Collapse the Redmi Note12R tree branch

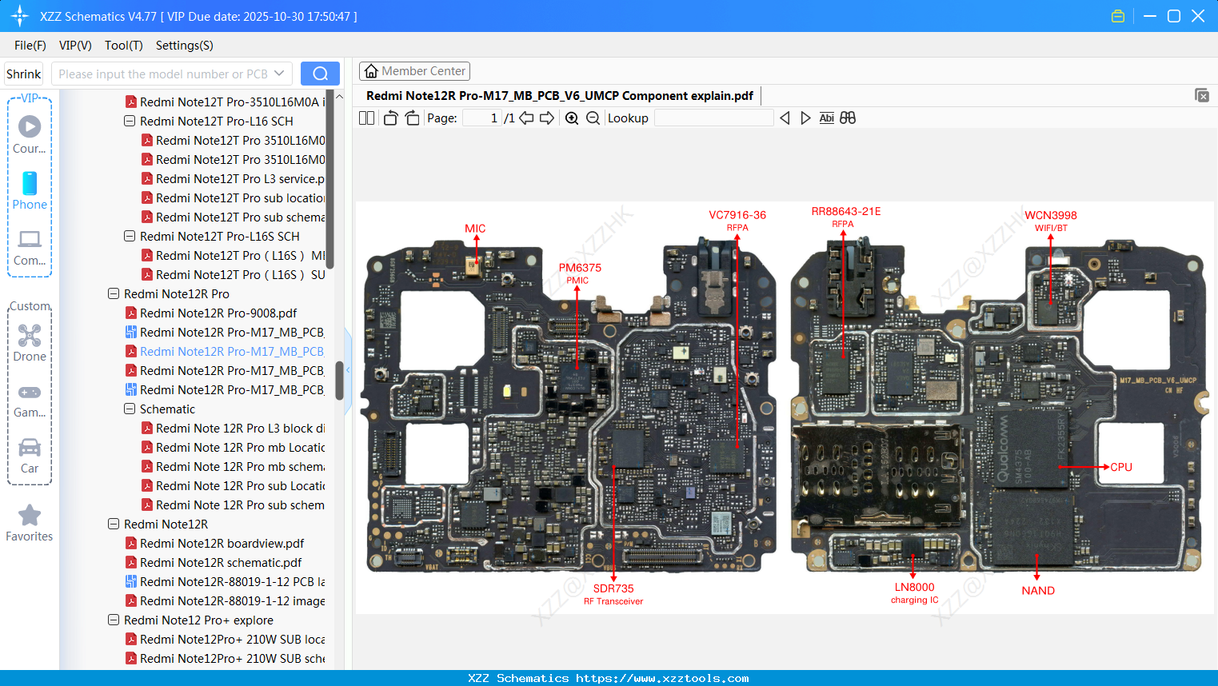click(x=113, y=524)
